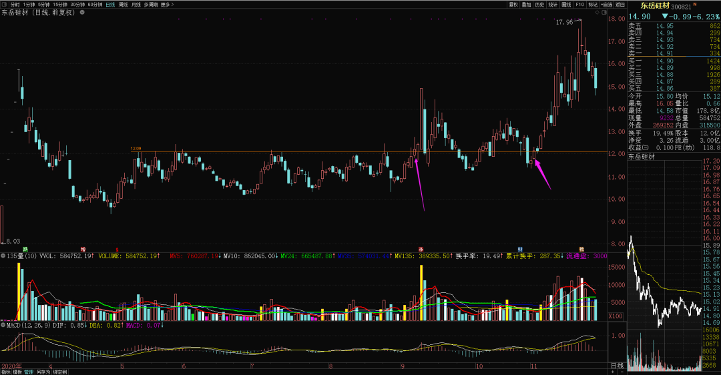Click the 最高 16.05 value
Screen dimensions: 721x375
click(664, 103)
